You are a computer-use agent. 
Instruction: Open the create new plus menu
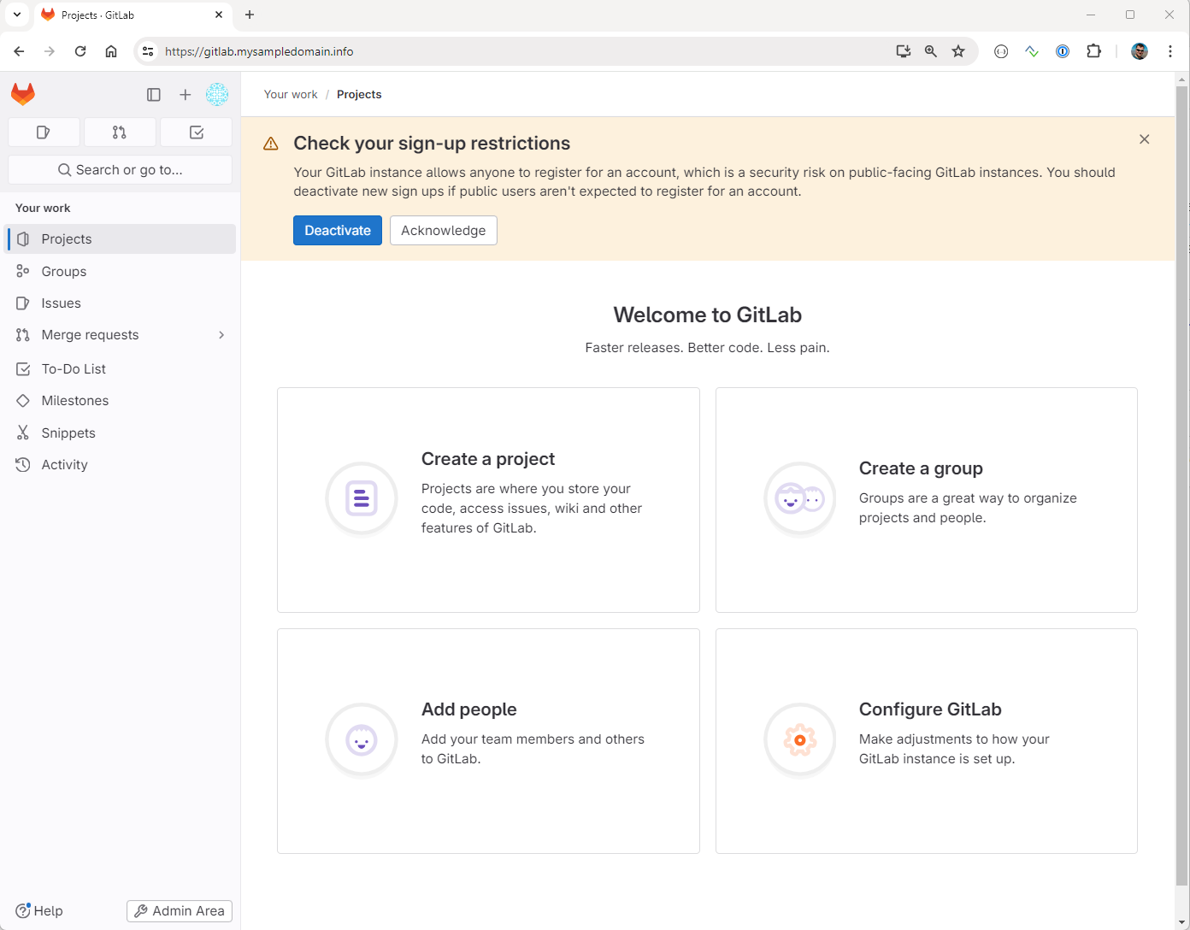point(185,95)
